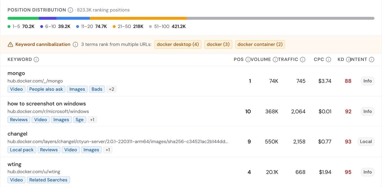Sort by the KD column header
This screenshot has width=382, height=187.
tap(341, 60)
